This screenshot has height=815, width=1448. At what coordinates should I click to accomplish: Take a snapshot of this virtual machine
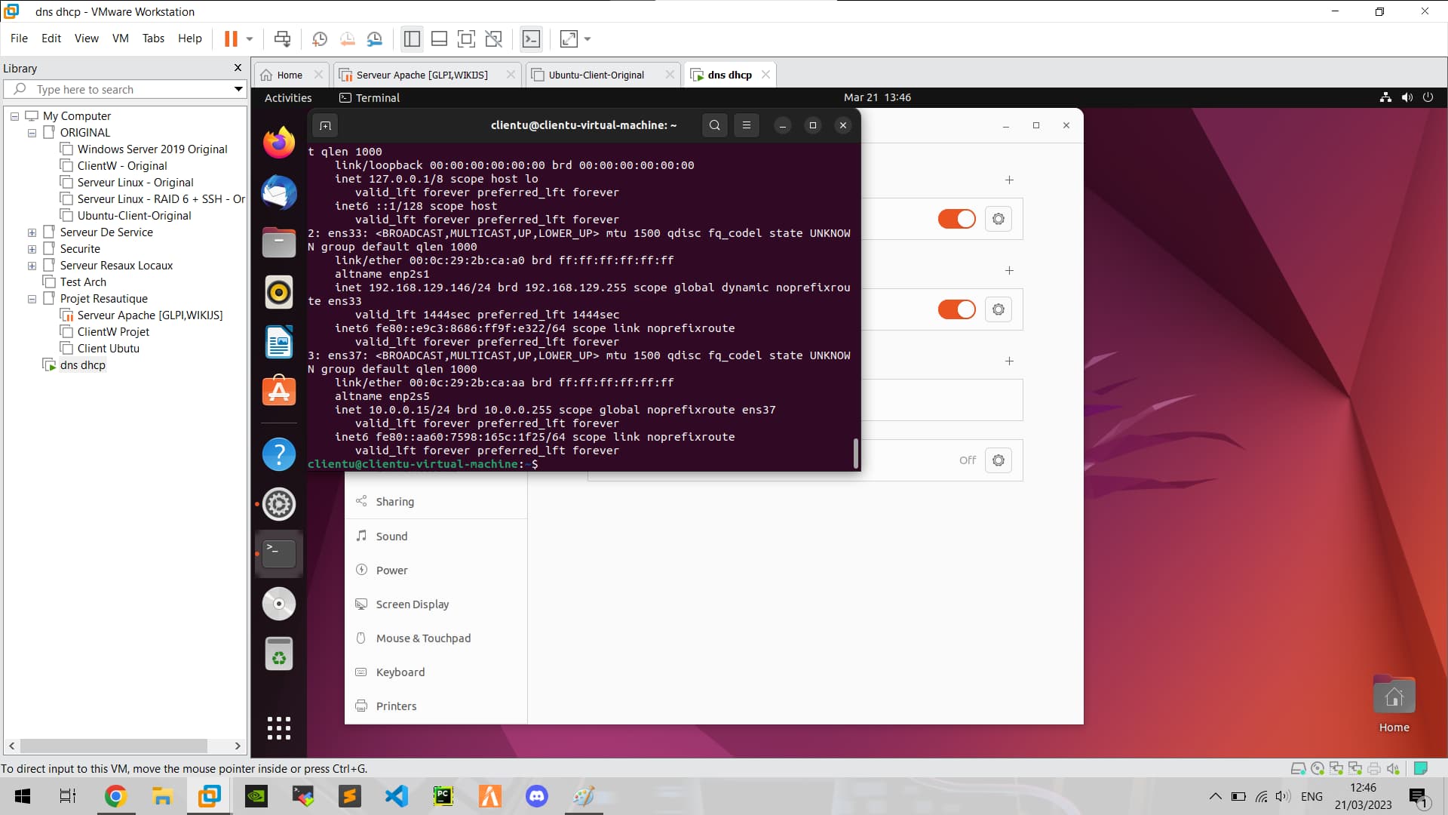click(x=320, y=38)
